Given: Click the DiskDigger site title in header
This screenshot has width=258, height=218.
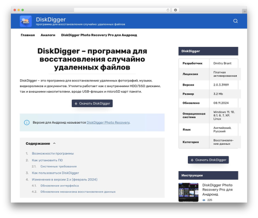Looking at the screenshot, I should click(x=51, y=20).
